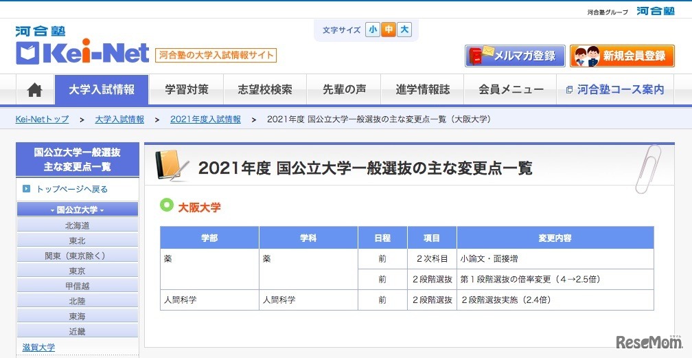
Task: Collapse the 国公立大学 sidebar section
Action: (77, 210)
